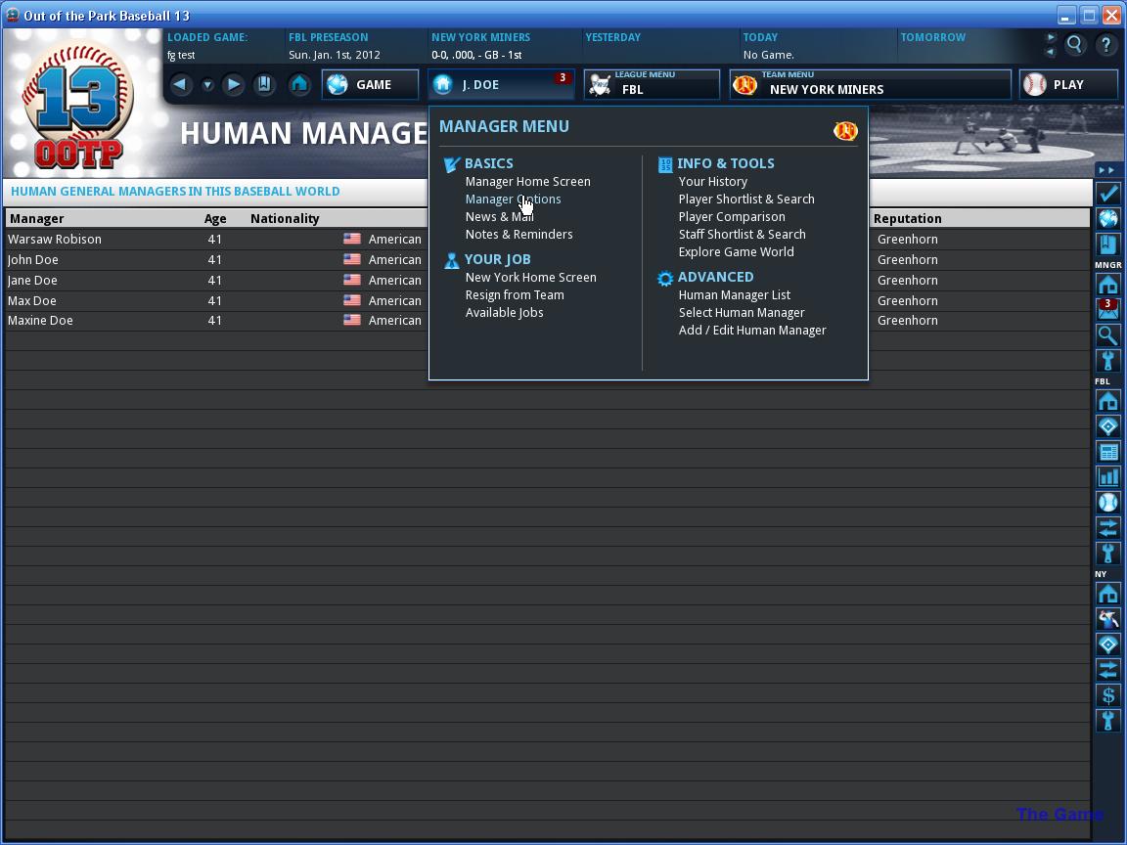Click the checkmark icon atop the right sidebar
Image resolution: width=1127 pixels, height=845 pixels.
[x=1107, y=193]
